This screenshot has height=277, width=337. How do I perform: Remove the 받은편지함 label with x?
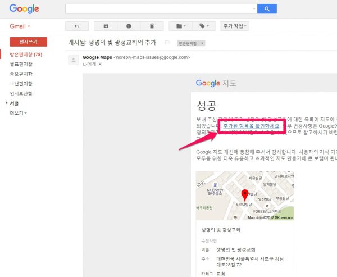point(202,43)
